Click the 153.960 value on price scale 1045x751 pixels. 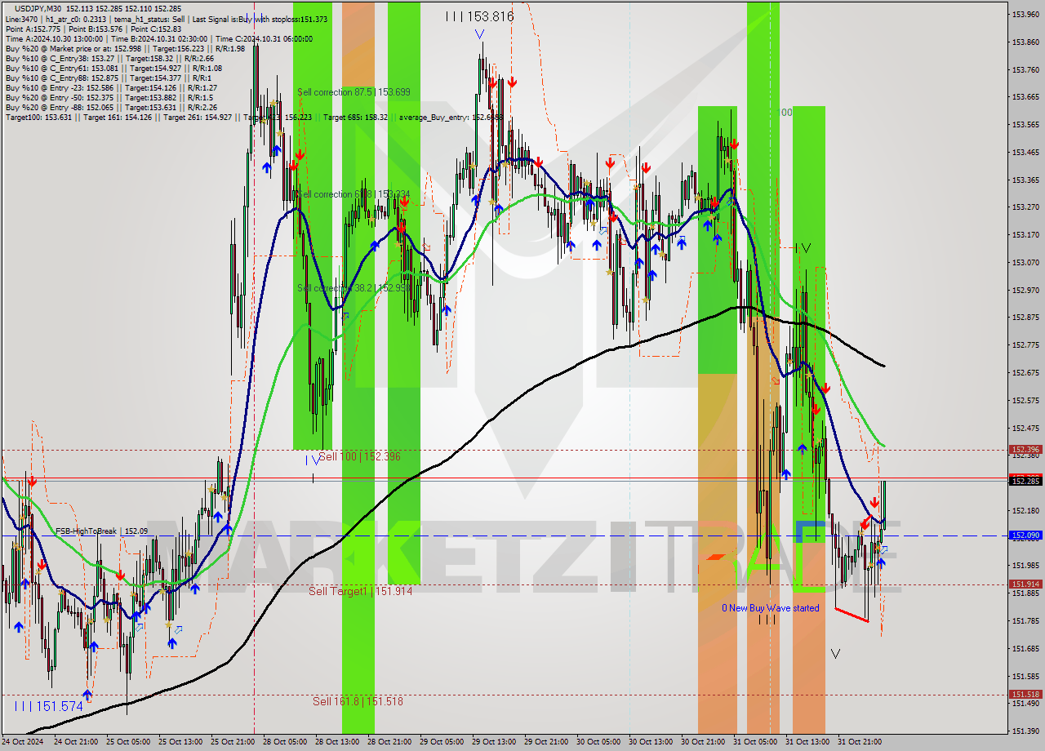point(1025,14)
